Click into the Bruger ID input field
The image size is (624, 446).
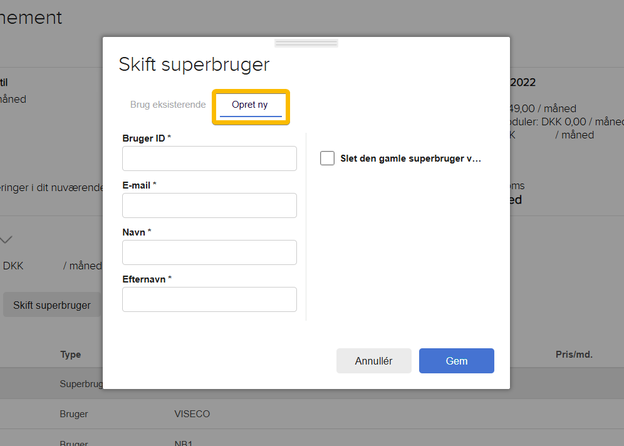(x=209, y=158)
